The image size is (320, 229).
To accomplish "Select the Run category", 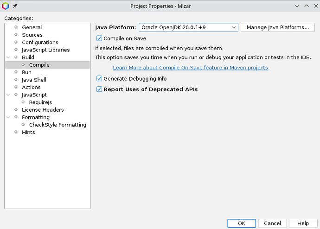I will coord(26,72).
